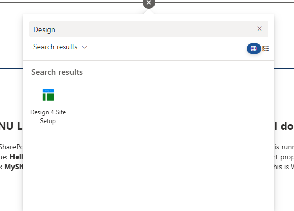This screenshot has width=294, height=211.
Task: Click into the search box containing "Design"
Action: (143, 29)
